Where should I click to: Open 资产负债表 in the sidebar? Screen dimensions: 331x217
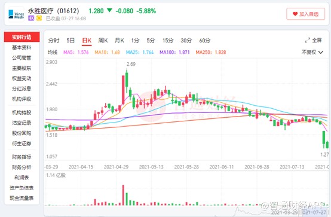[x=22, y=188]
